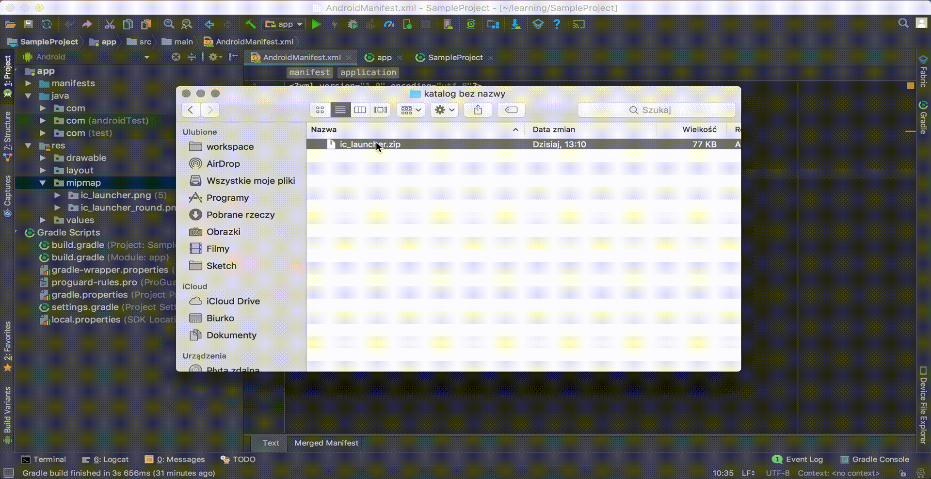Open the Android project view selector
931x479 pixels.
coord(86,57)
